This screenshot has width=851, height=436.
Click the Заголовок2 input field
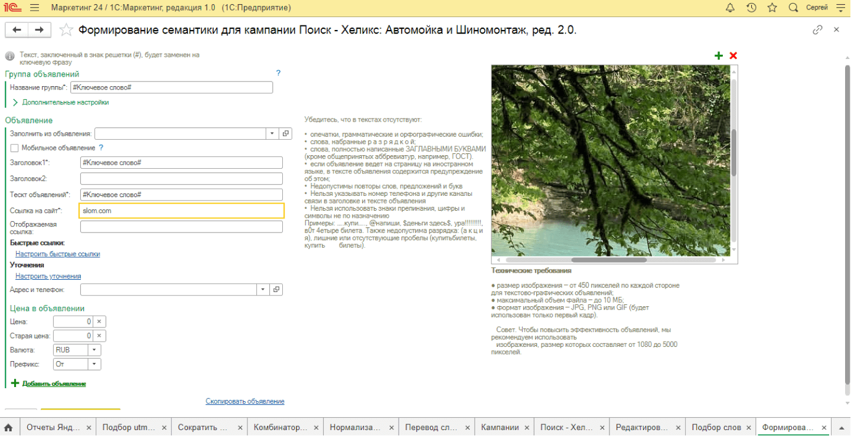coord(181,179)
